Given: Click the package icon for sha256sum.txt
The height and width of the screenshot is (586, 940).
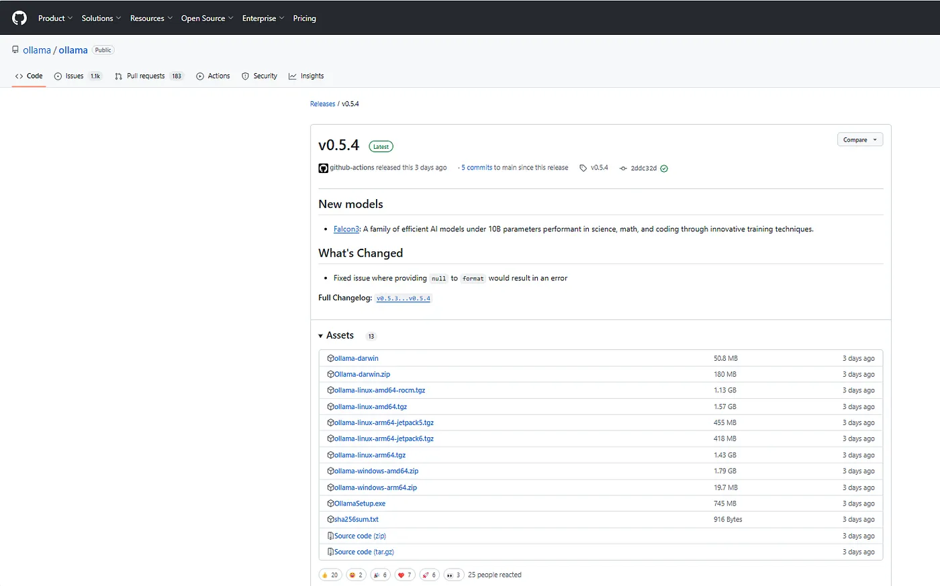Looking at the screenshot, I should tap(330, 520).
